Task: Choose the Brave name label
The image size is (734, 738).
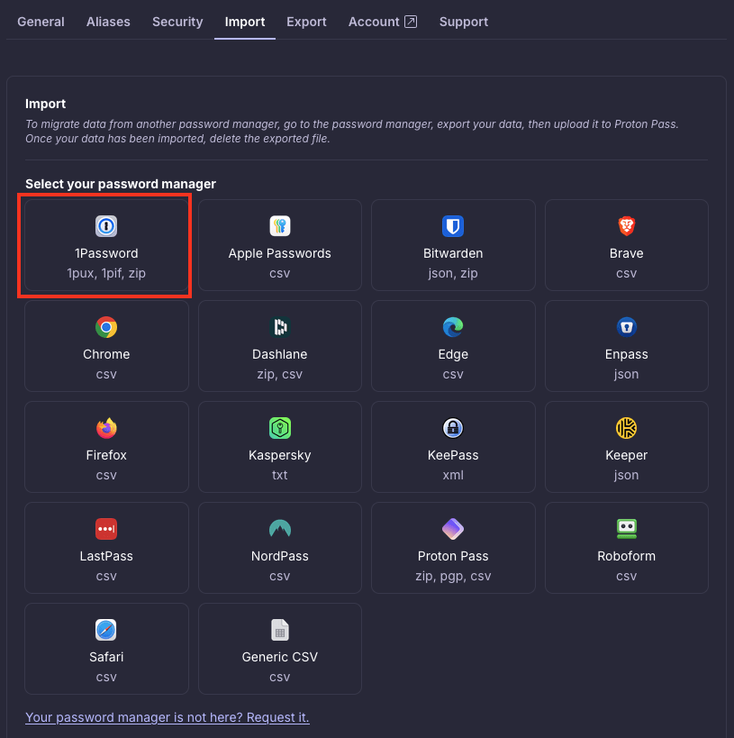Action: coord(626,253)
